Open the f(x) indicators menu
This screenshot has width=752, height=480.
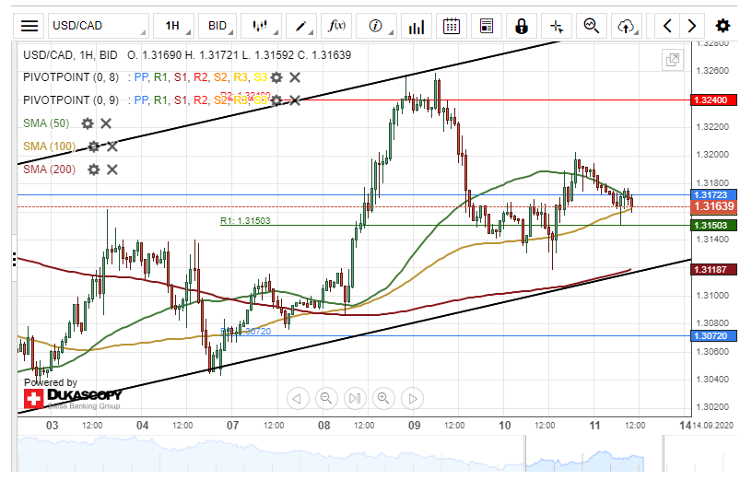point(337,26)
